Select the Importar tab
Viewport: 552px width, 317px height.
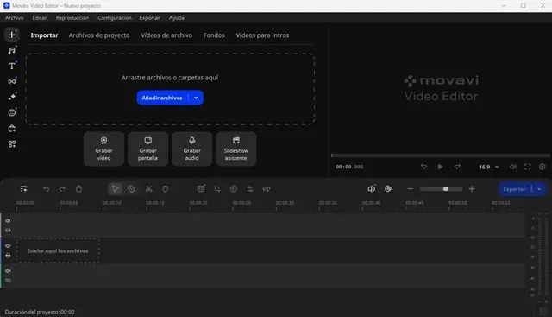(x=44, y=35)
